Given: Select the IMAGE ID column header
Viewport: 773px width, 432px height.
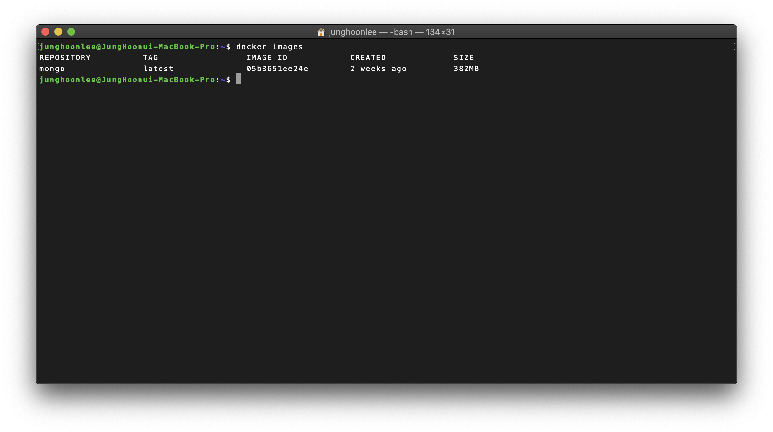Looking at the screenshot, I should [267, 58].
